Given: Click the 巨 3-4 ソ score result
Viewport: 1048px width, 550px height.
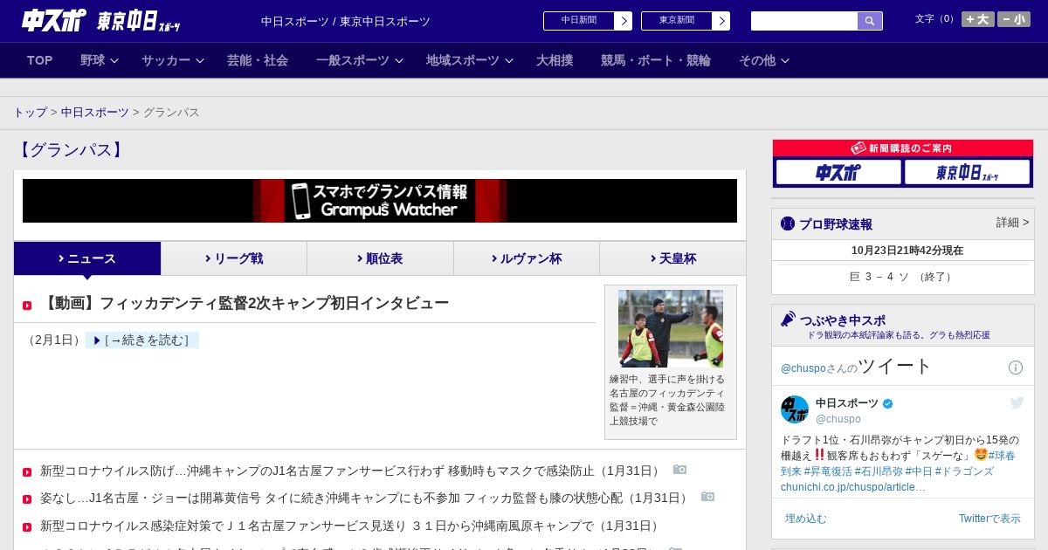Looking at the screenshot, I should point(902,277).
